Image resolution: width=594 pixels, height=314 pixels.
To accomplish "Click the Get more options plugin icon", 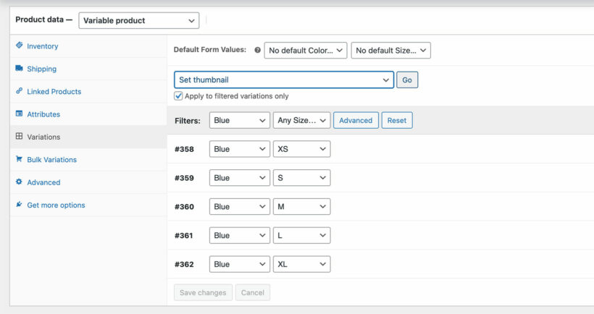I will [x=19, y=205].
